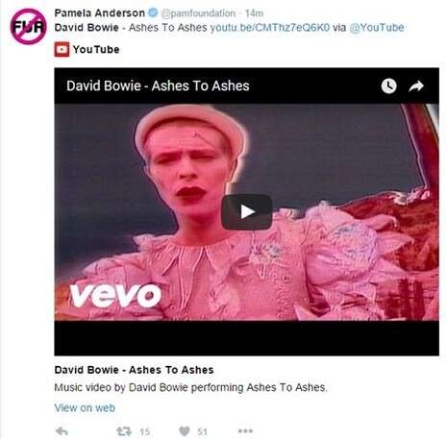Screen dimensions: 447x439
Task: Click the red YouTube logo icon
Action: pos(62,50)
